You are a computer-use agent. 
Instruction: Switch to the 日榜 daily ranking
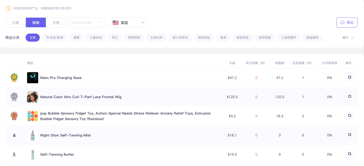coord(16,23)
